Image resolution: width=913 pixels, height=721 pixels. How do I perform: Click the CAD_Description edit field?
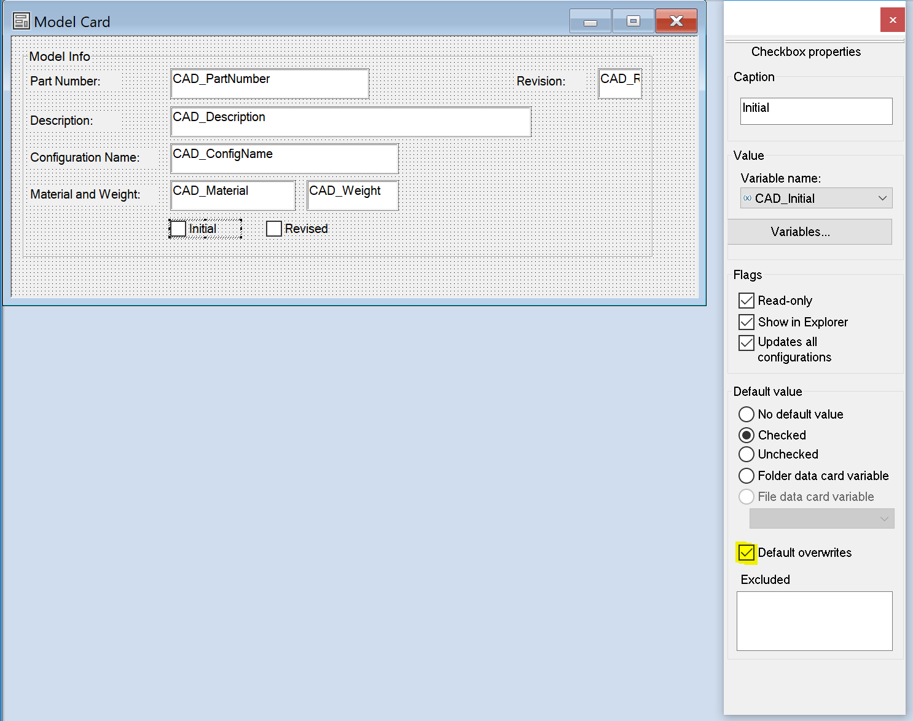350,122
